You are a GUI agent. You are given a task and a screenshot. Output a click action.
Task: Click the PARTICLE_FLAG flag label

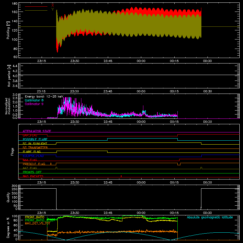34,164
